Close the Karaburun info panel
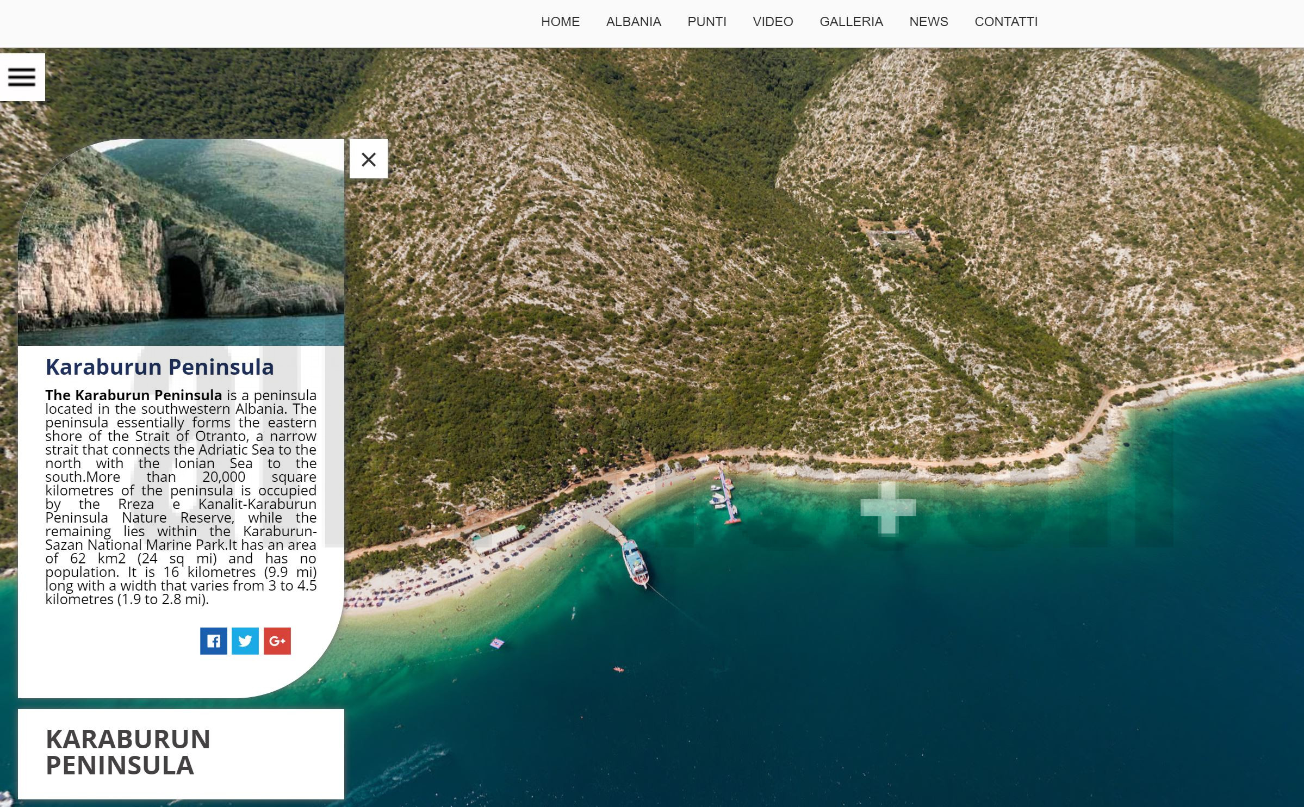 click(x=368, y=159)
